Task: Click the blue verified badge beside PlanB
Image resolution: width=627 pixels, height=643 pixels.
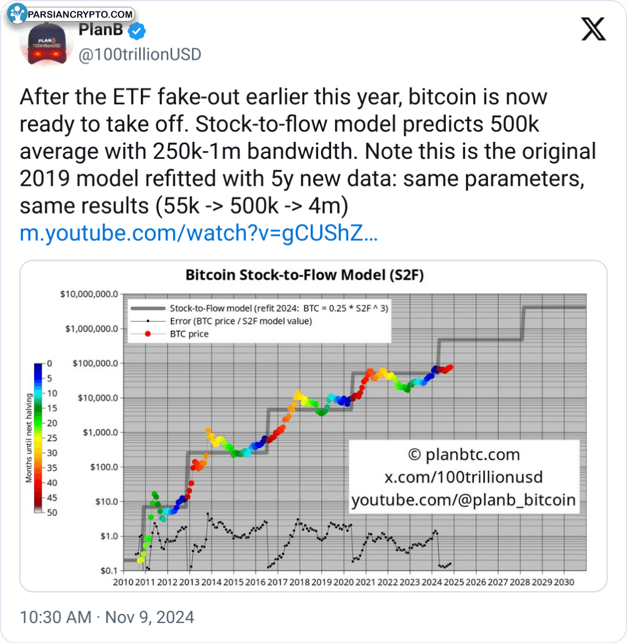Action: [x=137, y=31]
